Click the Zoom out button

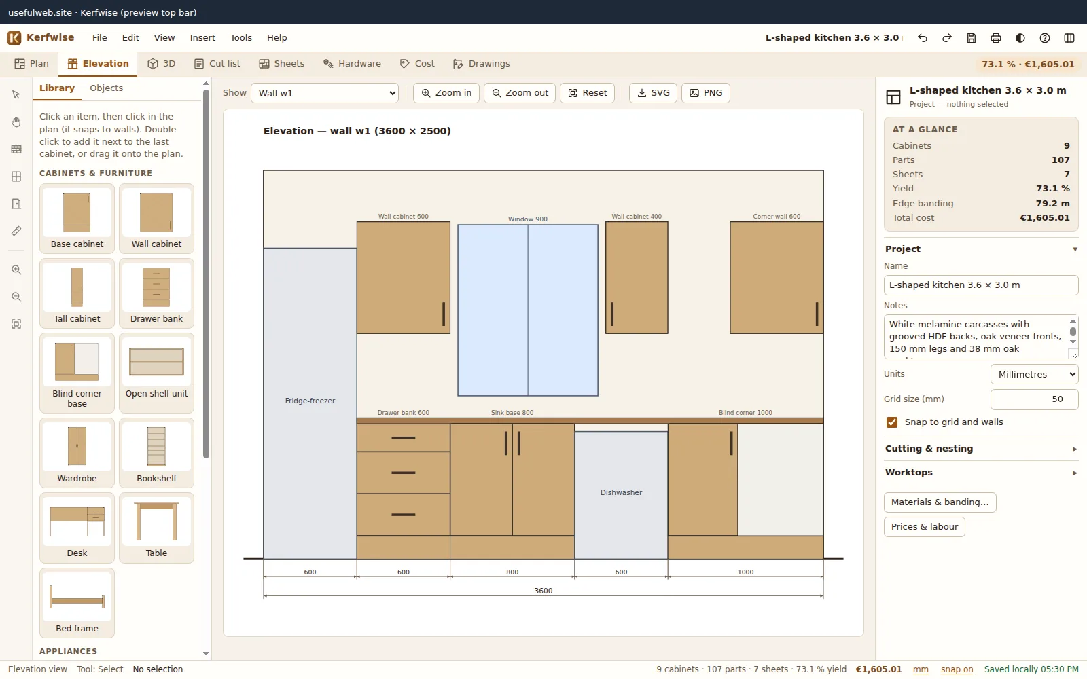tap(520, 93)
